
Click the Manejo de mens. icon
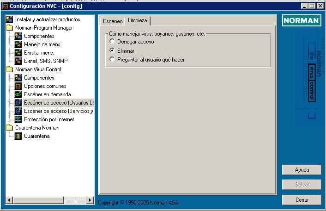(x=18, y=44)
